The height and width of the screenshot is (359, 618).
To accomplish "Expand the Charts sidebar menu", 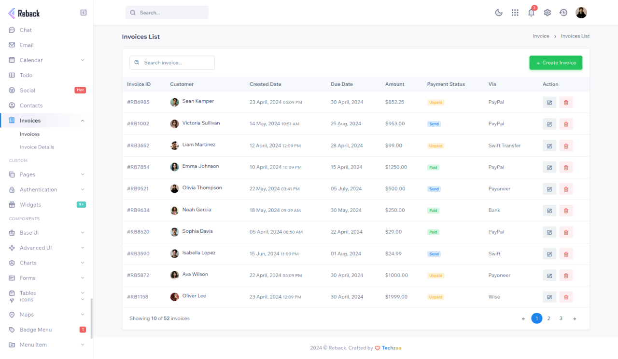I will (x=46, y=263).
